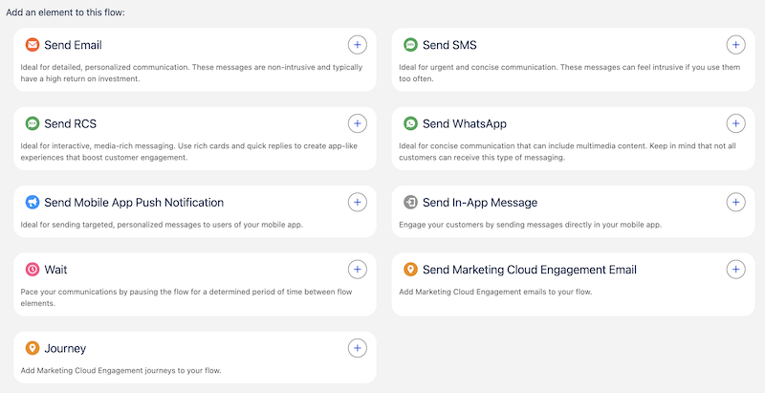Select Send Mobile App Push Notification title

(x=134, y=203)
